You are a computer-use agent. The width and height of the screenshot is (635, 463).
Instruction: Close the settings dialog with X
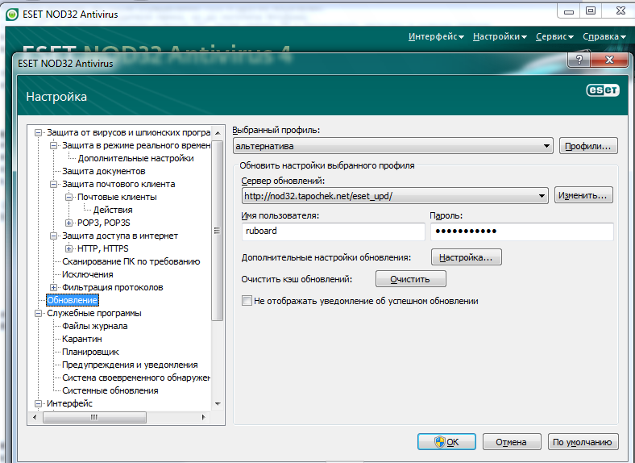(x=609, y=60)
